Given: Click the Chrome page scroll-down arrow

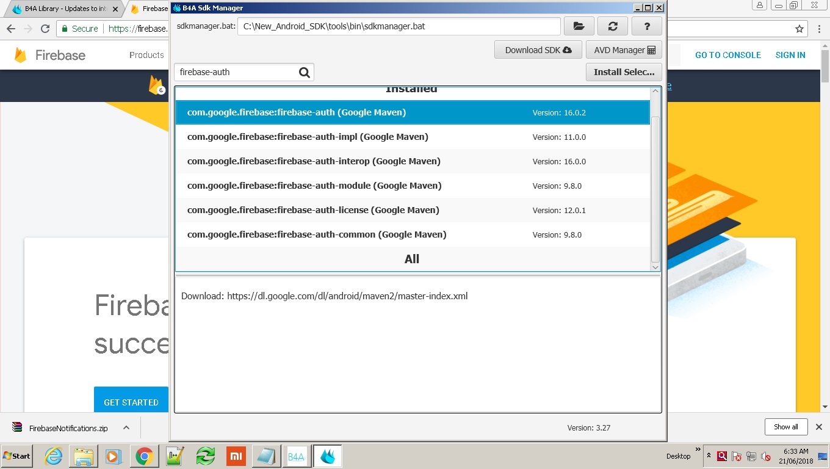Looking at the screenshot, I should pos(825,406).
